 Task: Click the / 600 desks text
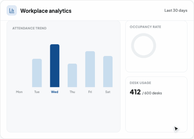tap(152, 93)
